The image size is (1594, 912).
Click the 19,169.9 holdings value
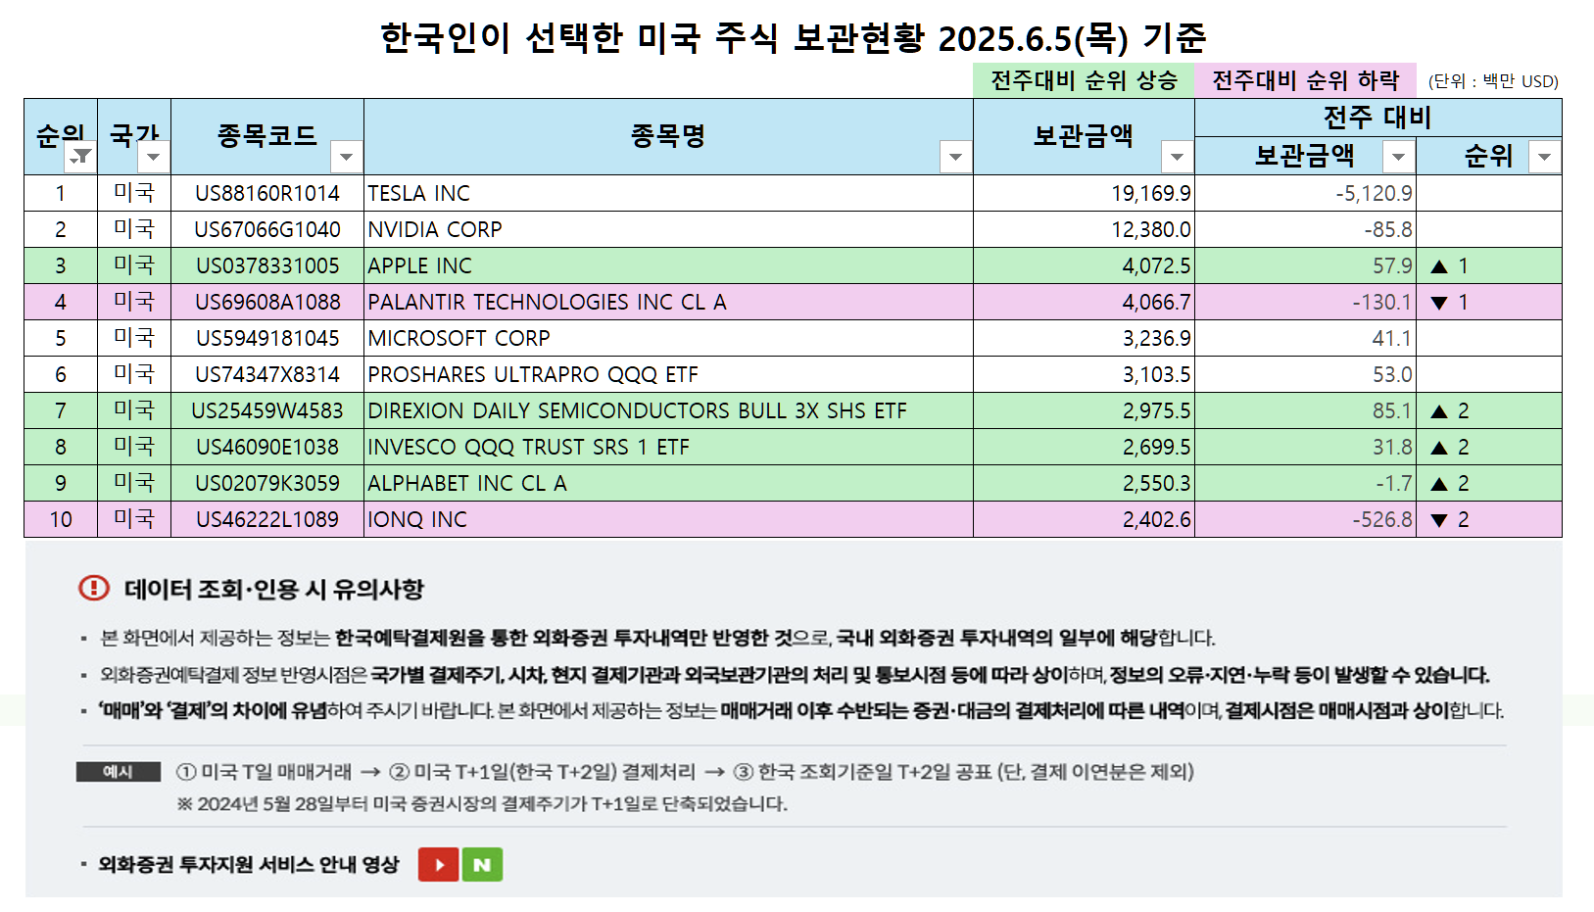click(1151, 194)
